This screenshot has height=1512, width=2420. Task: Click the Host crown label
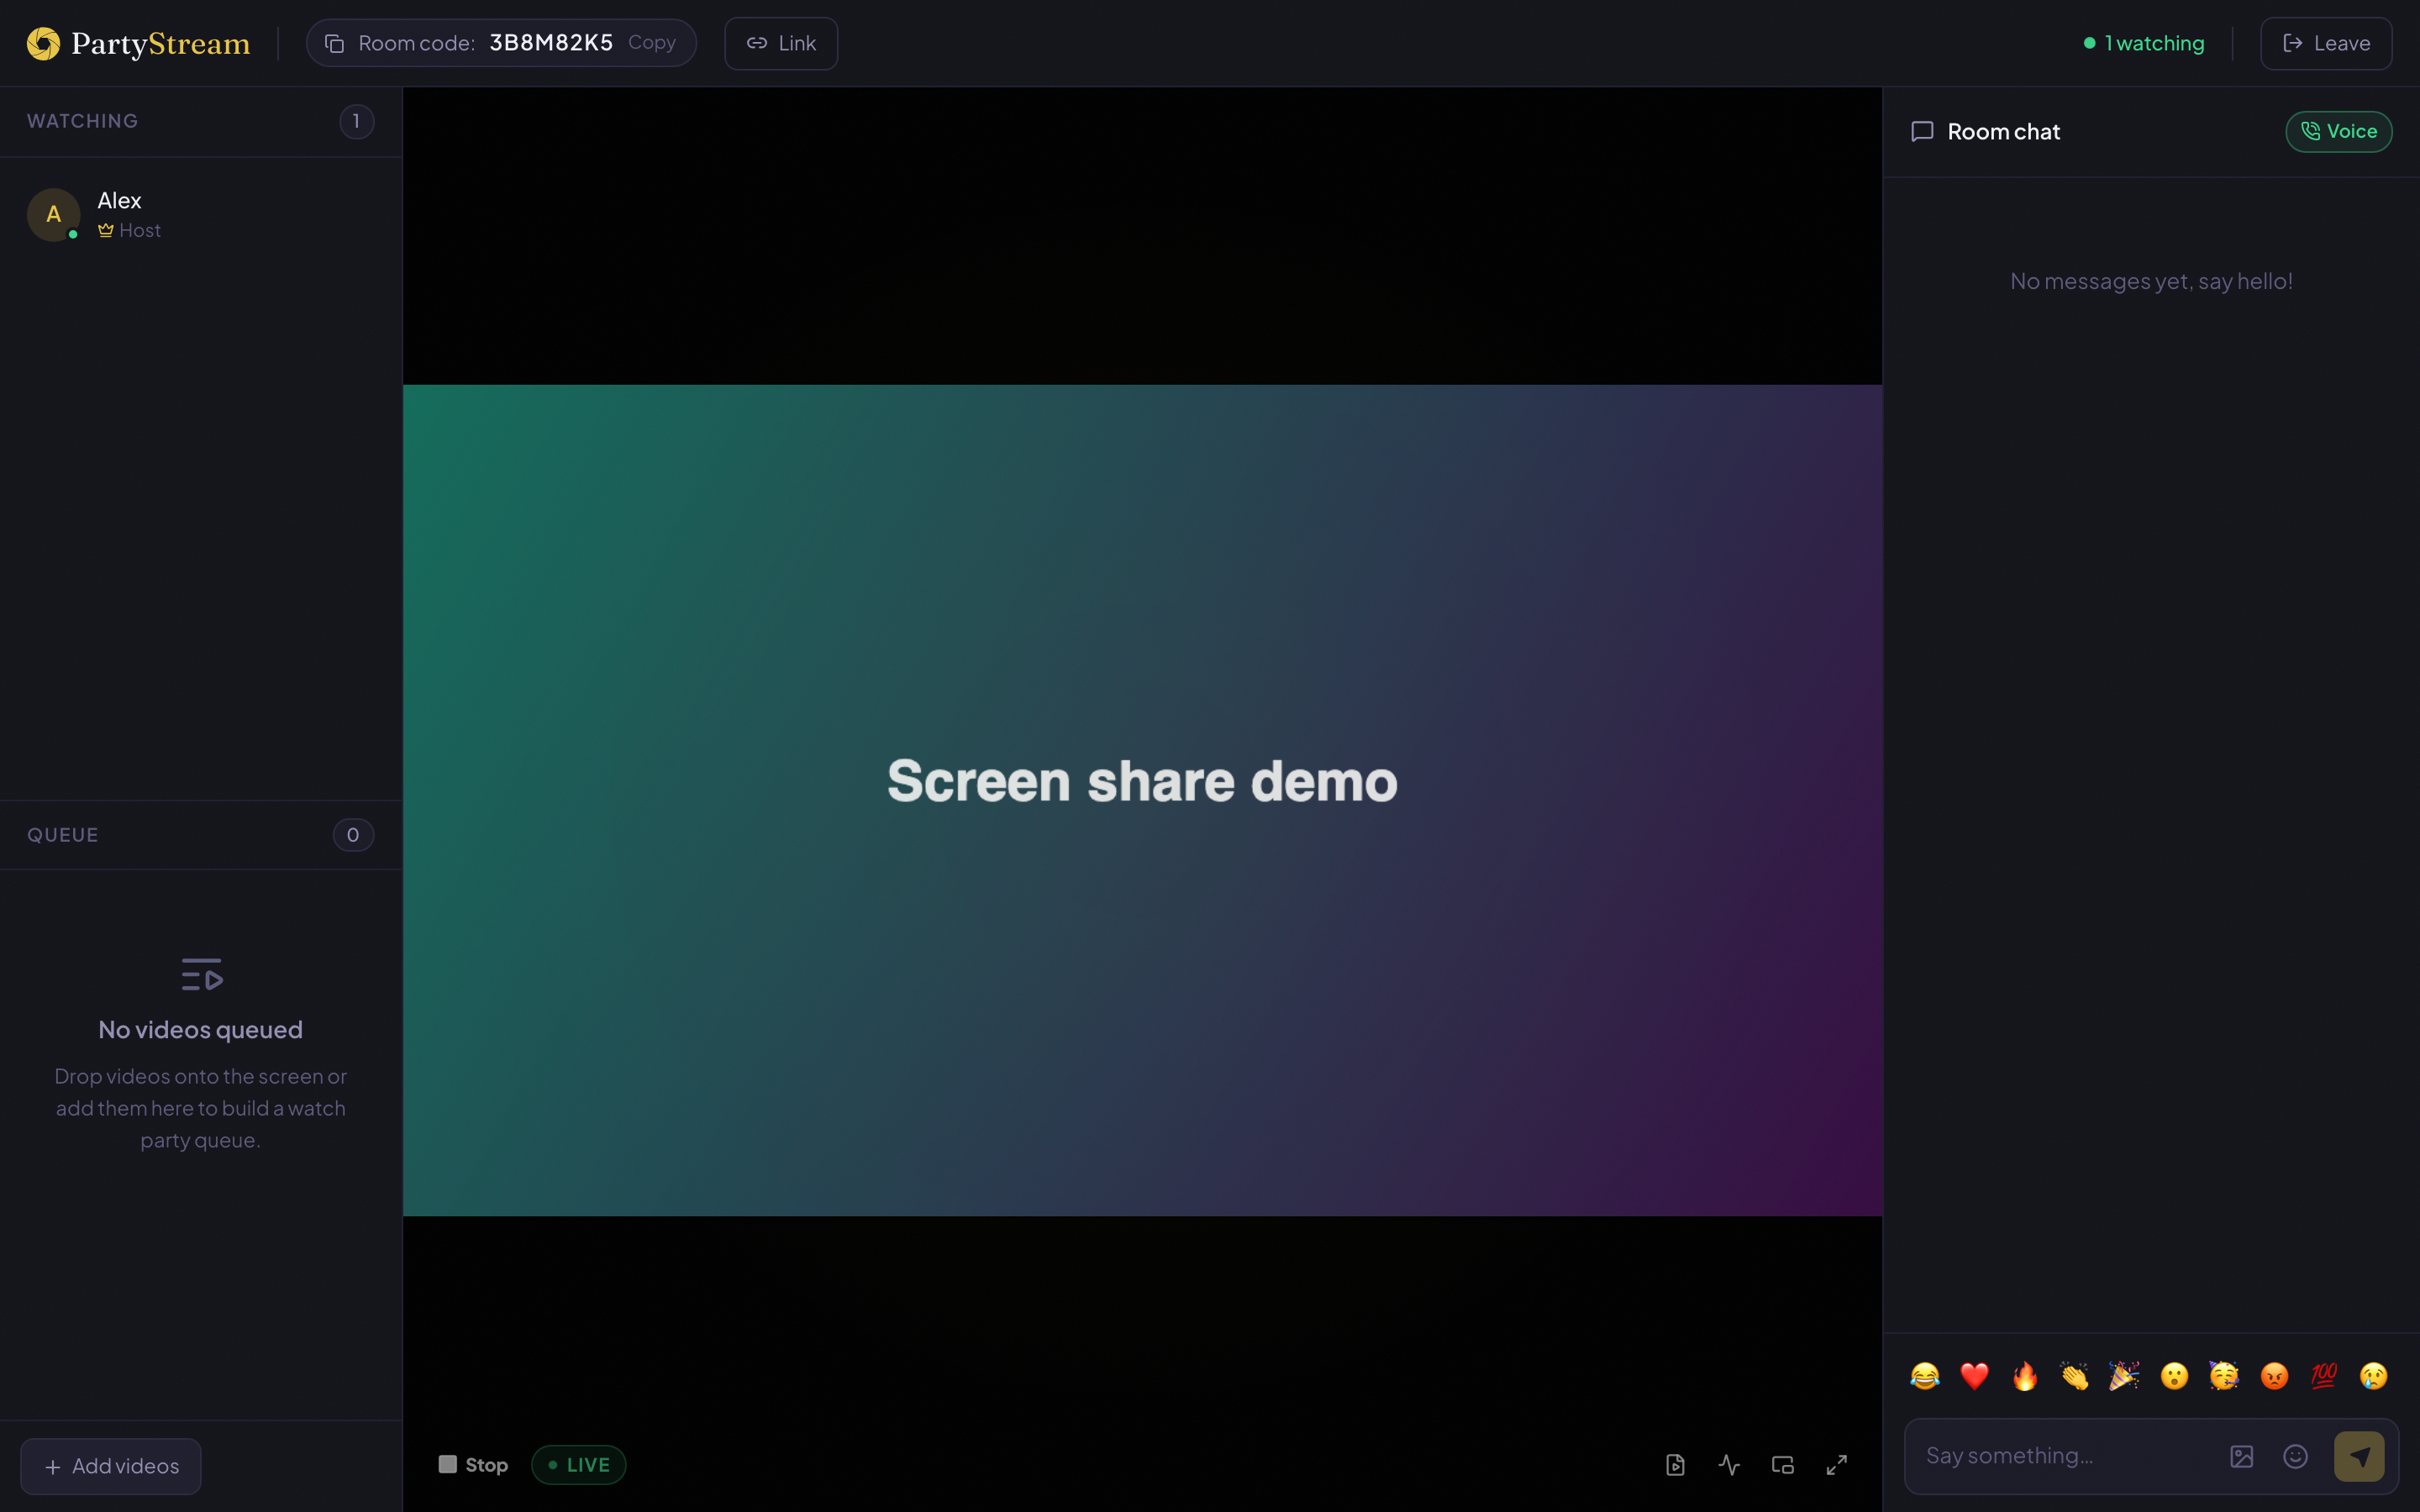click(x=129, y=230)
